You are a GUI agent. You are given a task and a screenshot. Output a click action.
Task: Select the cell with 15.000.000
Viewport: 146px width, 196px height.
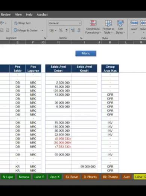pyautogui.click(x=58, y=87)
